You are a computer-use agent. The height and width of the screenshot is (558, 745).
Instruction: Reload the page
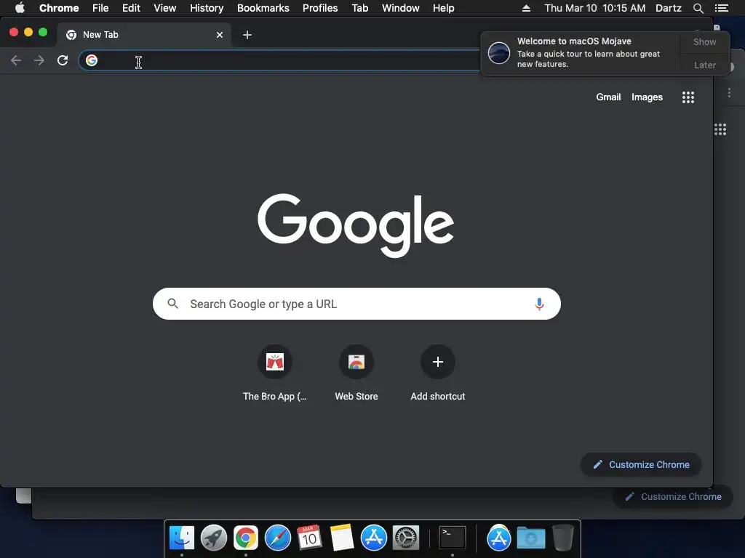(x=63, y=60)
